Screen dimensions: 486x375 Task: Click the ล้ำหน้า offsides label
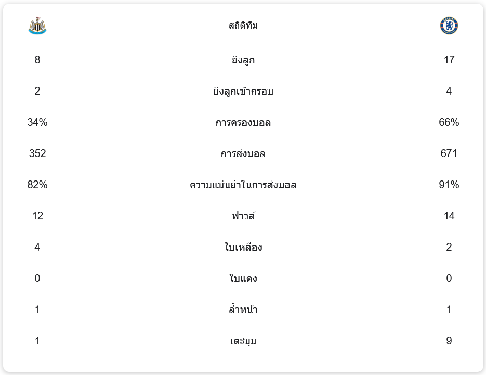click(x=243, y=309)
